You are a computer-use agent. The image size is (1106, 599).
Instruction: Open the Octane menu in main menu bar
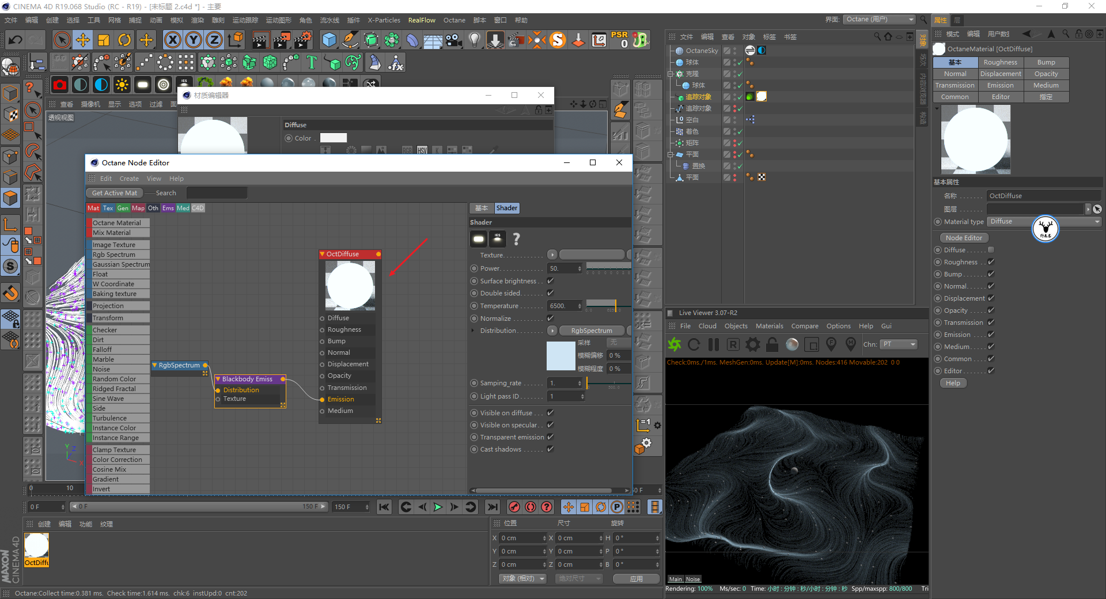pyautogui.click(x=454, y=20)
